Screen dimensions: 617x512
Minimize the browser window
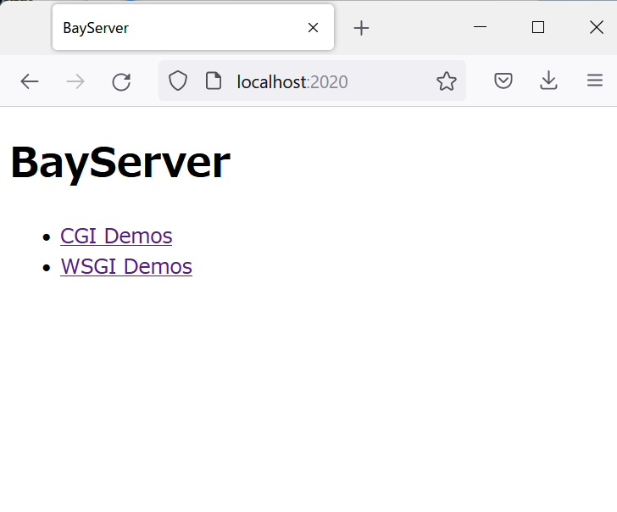(x=480, y=27)
